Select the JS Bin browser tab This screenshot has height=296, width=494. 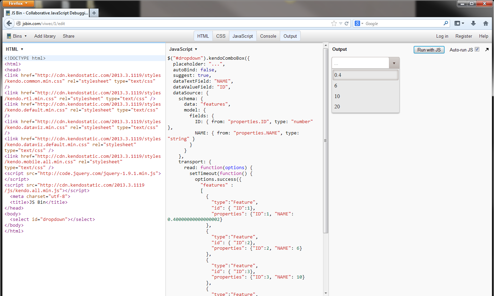point(47,13)
